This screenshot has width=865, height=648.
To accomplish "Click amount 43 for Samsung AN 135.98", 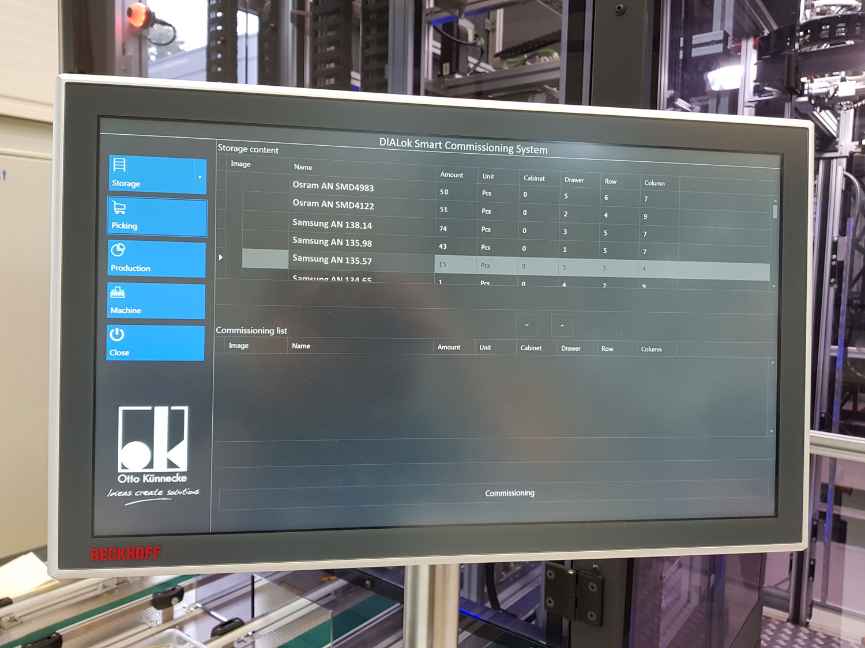I will tap(442, 247).
